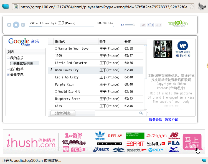Open 最新专题 label in list
The height and width of the screenshot is (164, 208).
pos(17,75)
